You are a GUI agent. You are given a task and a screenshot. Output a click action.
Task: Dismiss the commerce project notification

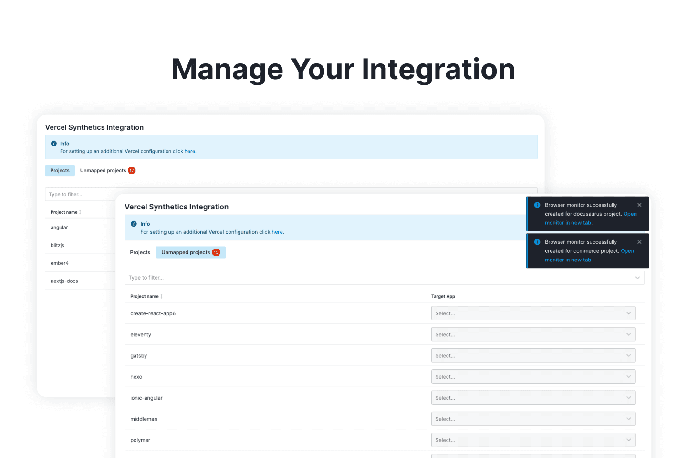point(639,242)
